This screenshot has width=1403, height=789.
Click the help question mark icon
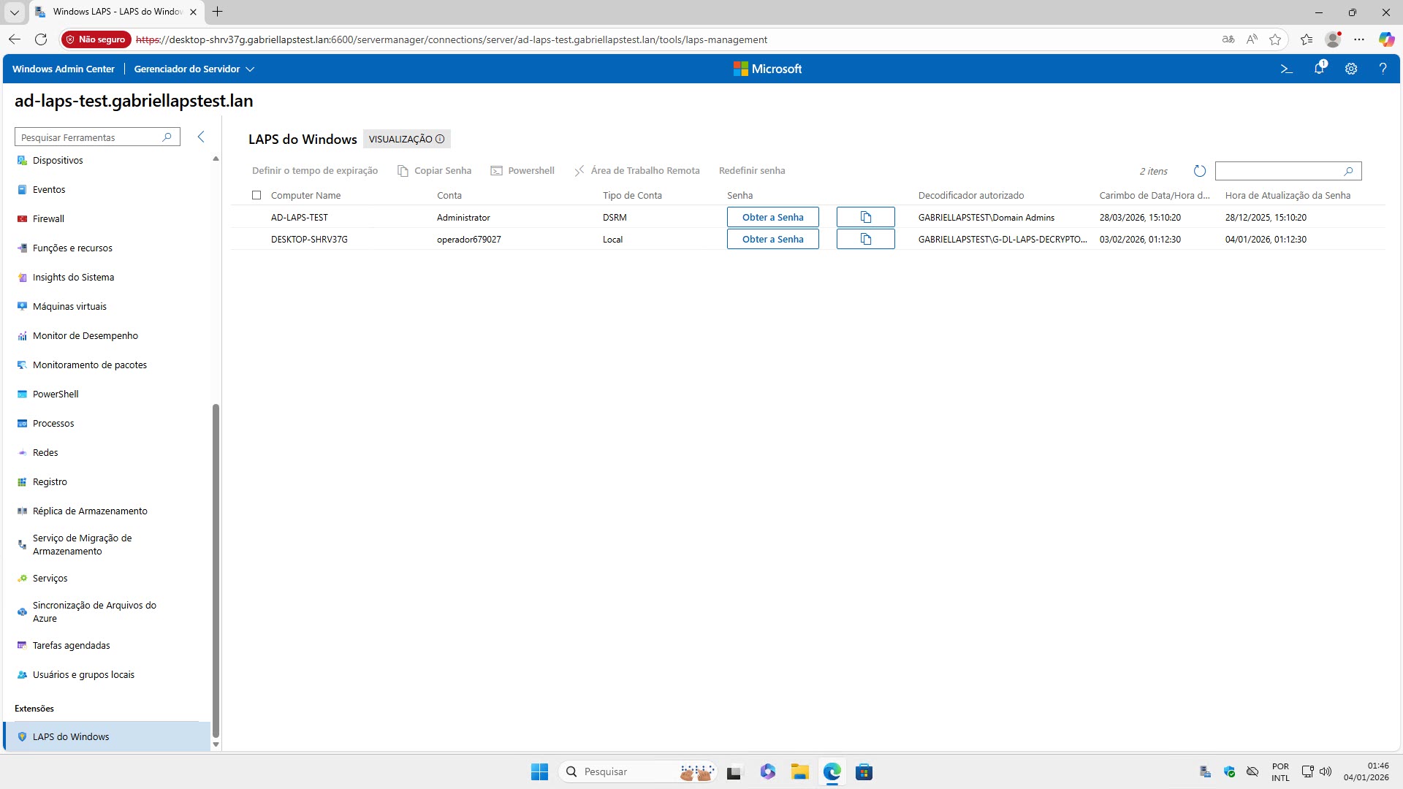point(1383,69)
